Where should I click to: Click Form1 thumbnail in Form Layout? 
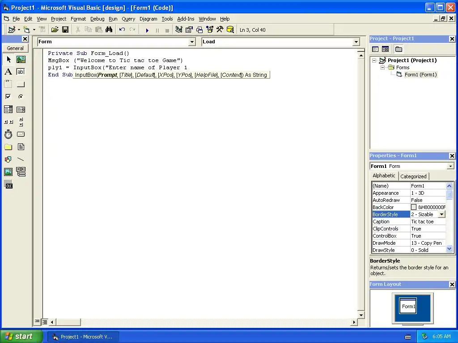click(x=408, y=306)
